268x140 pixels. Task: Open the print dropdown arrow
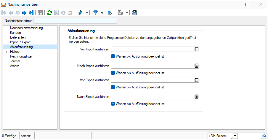[x=127, y=13]
